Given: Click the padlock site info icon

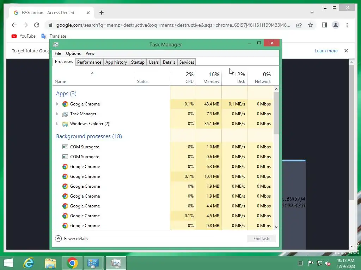Looking at the screenshot, I should click(x=51, y=25).
